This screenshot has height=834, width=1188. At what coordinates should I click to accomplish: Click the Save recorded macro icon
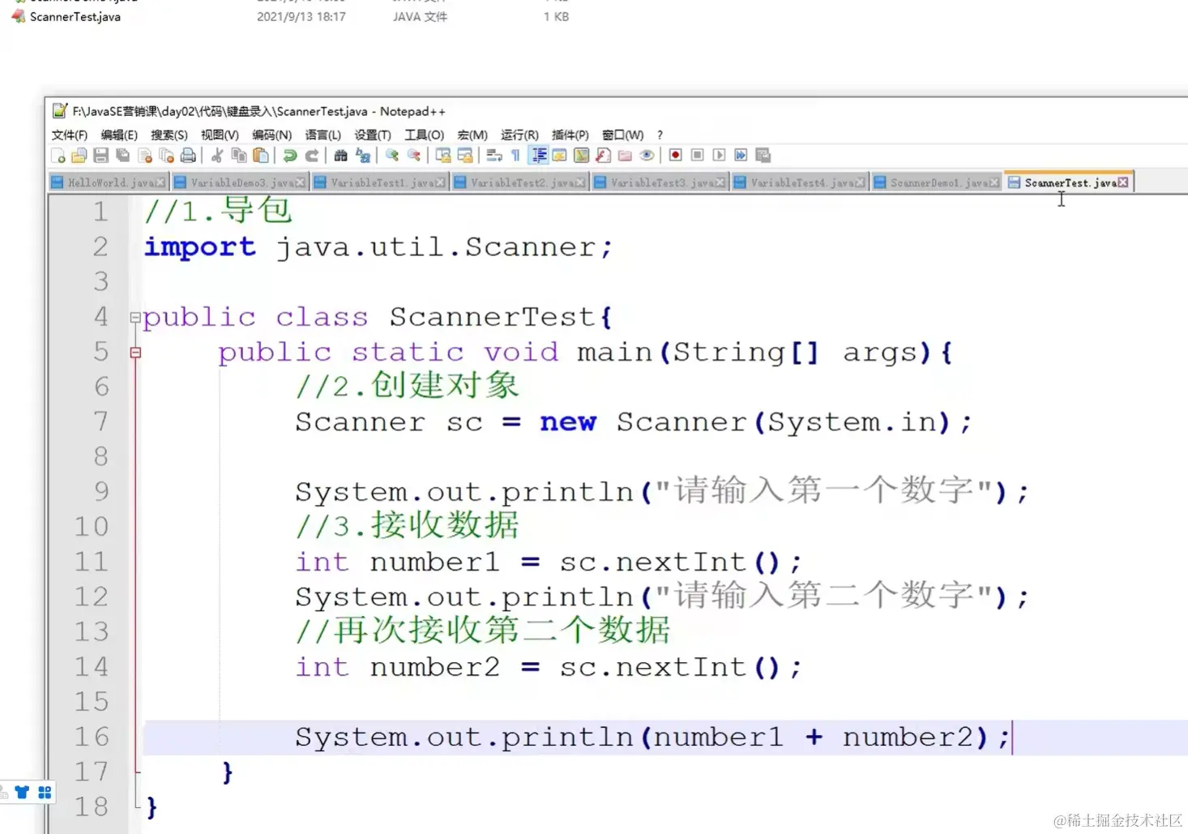(763, 156)
